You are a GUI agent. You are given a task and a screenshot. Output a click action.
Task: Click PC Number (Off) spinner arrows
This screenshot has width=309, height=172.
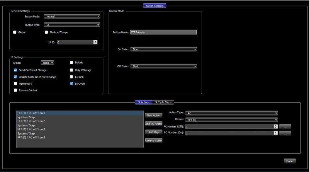coord(275,126)
